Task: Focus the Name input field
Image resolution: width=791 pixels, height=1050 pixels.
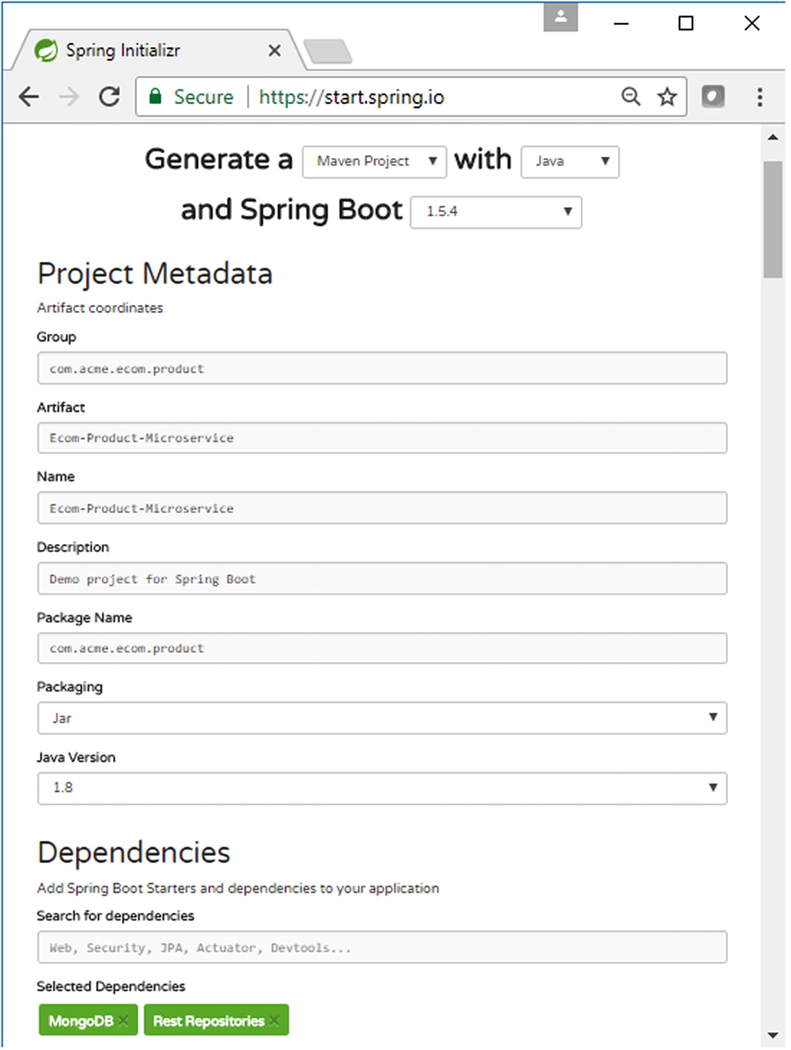Action: [x=382, y=507]
